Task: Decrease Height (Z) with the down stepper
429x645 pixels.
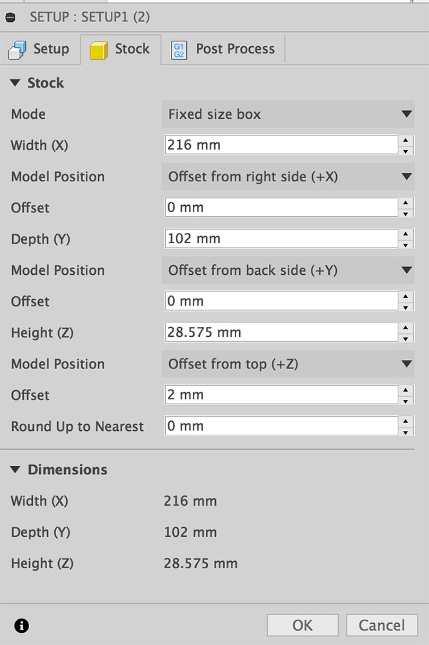Action: (x=406, y=339)
